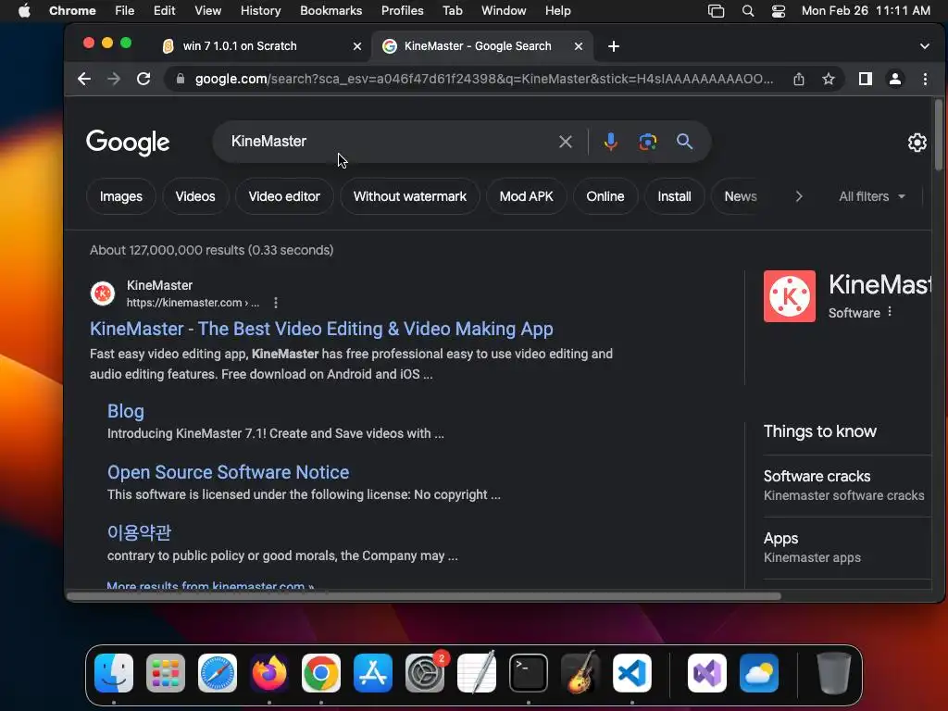This screenshot has height=711, width=948.
Task: Open the Chrome profile avatar
Action: click(895, 79)
